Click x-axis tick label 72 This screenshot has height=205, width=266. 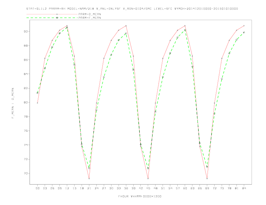(214, 188)
